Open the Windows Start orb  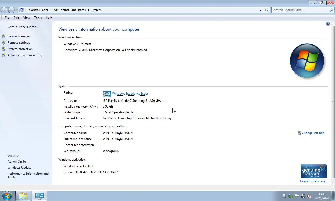pyautogui.click(x=7, y=196)
